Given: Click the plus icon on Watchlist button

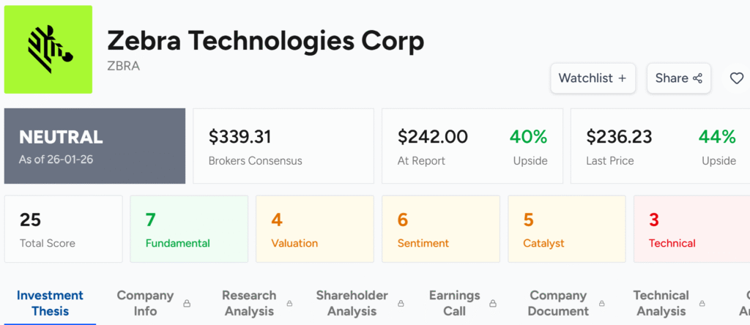Looking at the screenshot, I should click(x=622, y=78).
